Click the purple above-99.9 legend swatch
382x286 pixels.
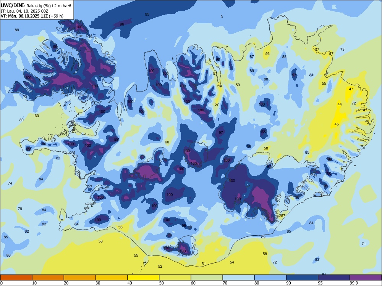pyautogui.click(x=366, y=278)
